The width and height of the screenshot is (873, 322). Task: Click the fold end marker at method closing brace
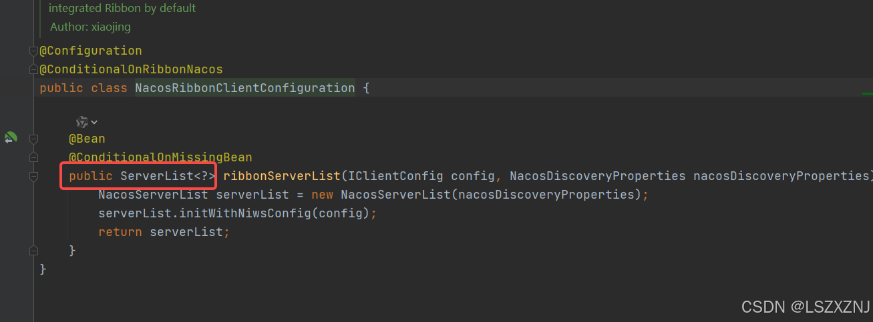click(x=33, y=251)
